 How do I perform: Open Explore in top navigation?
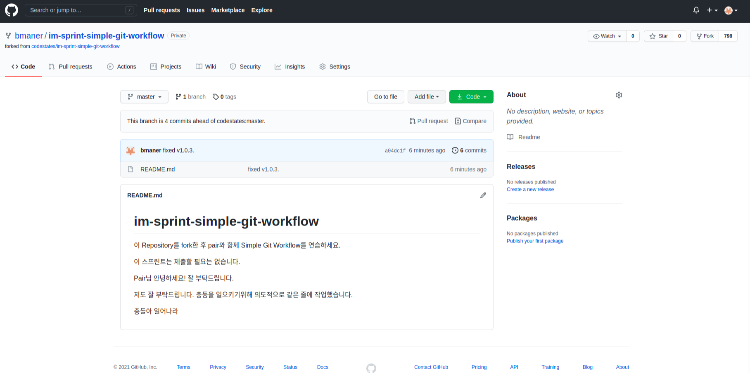(x=262, y=10)
